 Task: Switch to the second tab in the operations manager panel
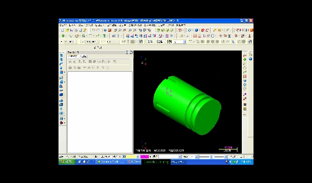click(83, 56)
